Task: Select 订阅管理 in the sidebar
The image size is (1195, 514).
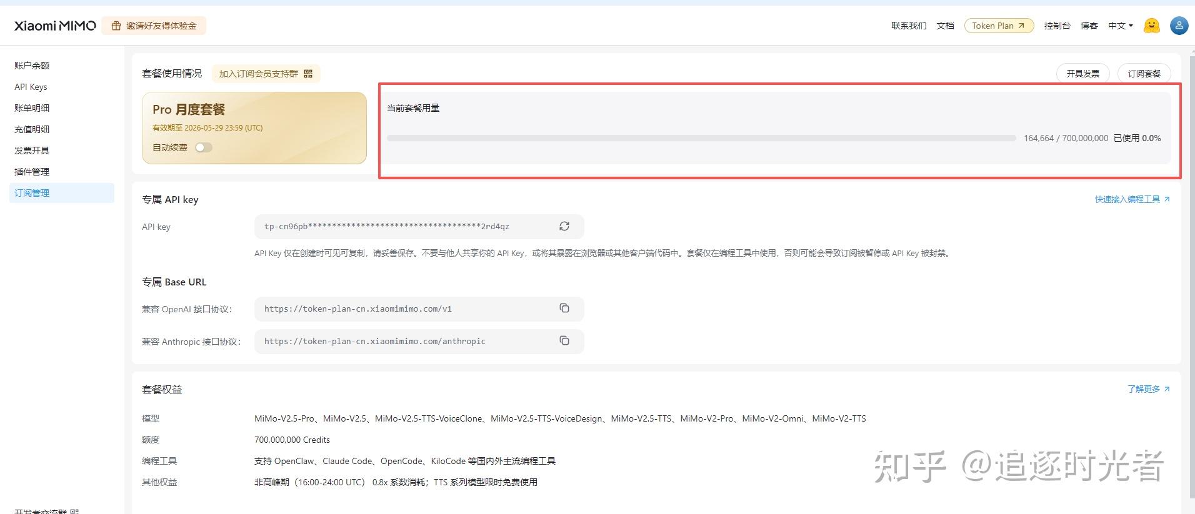Action: tap(62, 193)
